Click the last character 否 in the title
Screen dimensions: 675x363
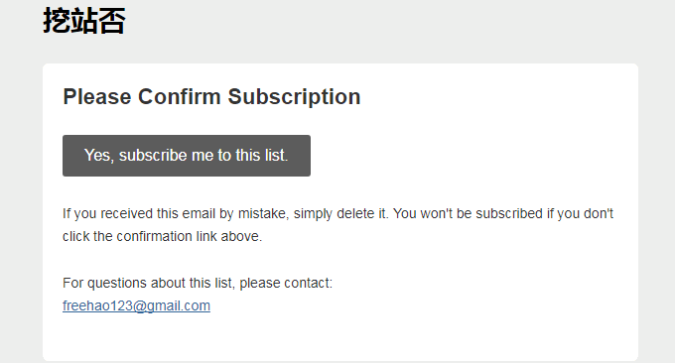112,21
